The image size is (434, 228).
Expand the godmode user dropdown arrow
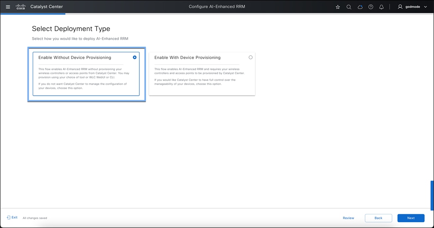click(x=425, y=7)
